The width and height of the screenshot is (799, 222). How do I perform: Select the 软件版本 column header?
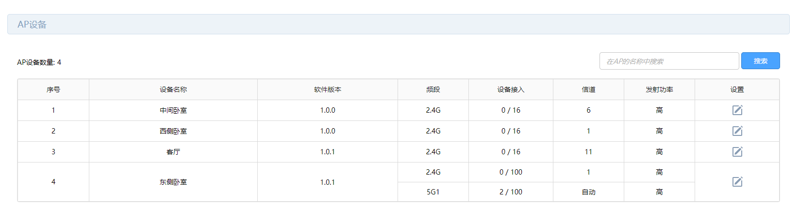[x=328, y=89]
